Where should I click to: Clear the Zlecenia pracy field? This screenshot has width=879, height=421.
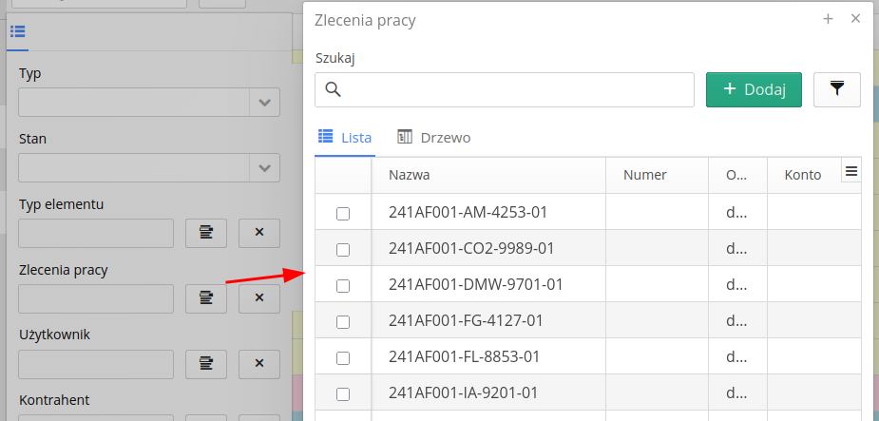(x=258, y=298)
